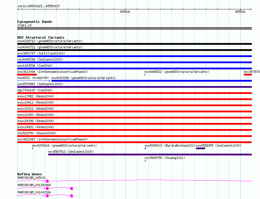Select the small blue nsv4486522 marker

(145, 75)
